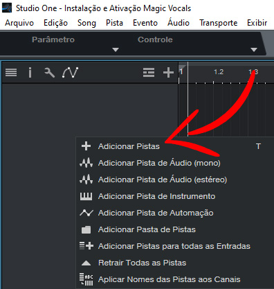Click the plus add track toolbar icon
The image size is (274, 289).
tap(168, 73)
